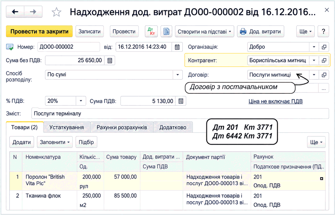Open calculator for Сума ПДВ
Screen dimensions: 335x215
click(181, 101)
